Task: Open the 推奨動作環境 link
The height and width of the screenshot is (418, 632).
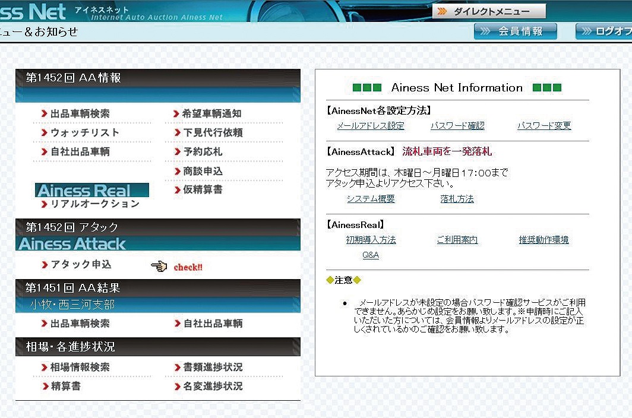Action: pos(543,240)
